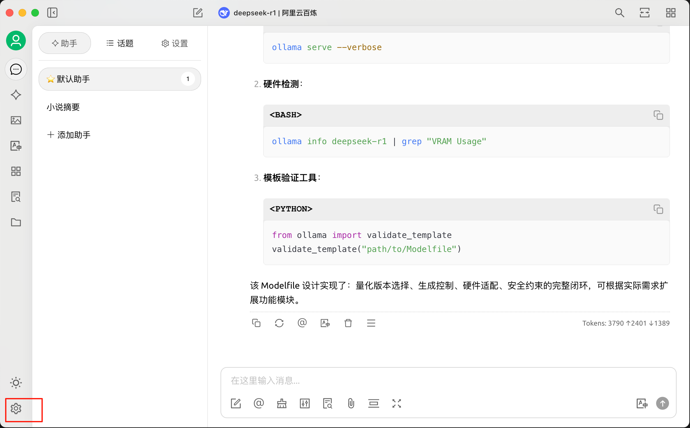690x428 pixels.
Task: Open the chat assistant sidebar icon
Action: click(x=16, y=69)
